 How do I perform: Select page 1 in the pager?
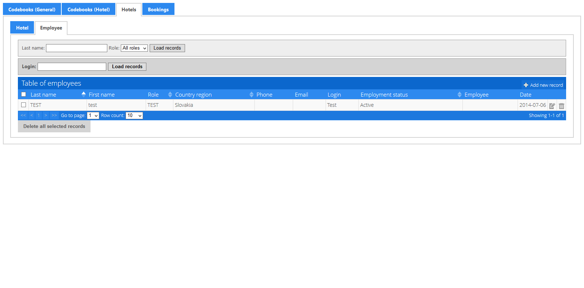tap(39, 115)
